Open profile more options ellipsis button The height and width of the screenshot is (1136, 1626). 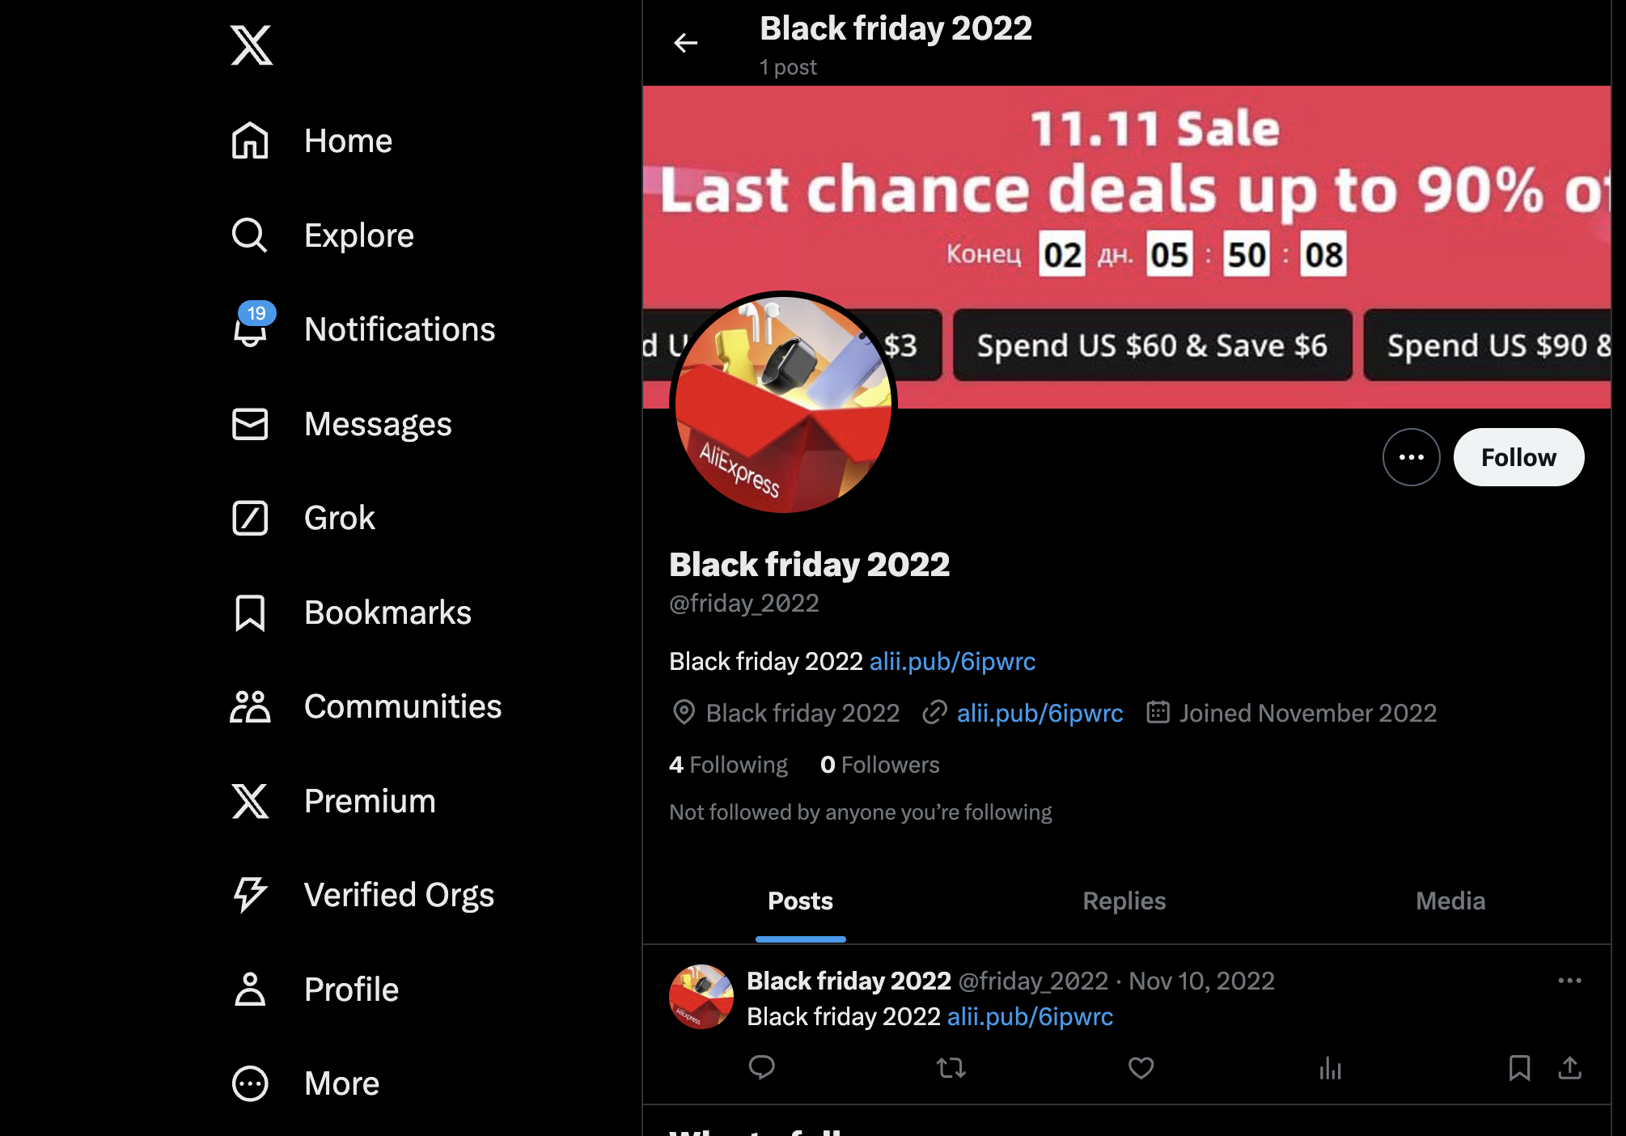(x=1411, y=457)
